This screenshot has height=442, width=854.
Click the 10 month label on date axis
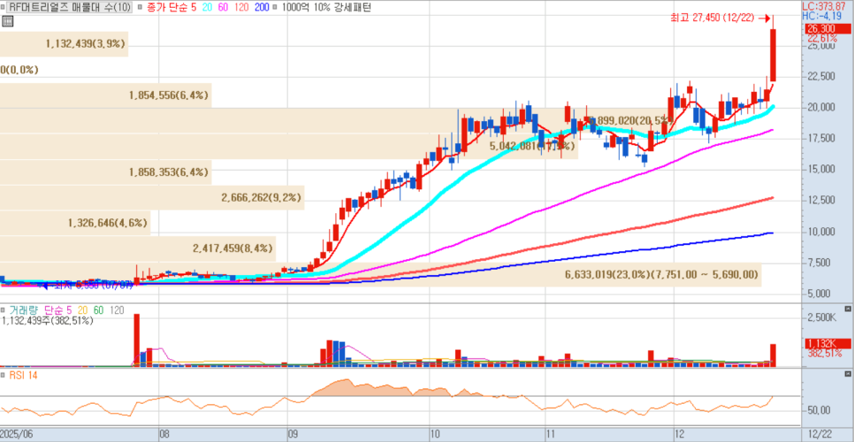pyautogui.click(x=435, y=434)
